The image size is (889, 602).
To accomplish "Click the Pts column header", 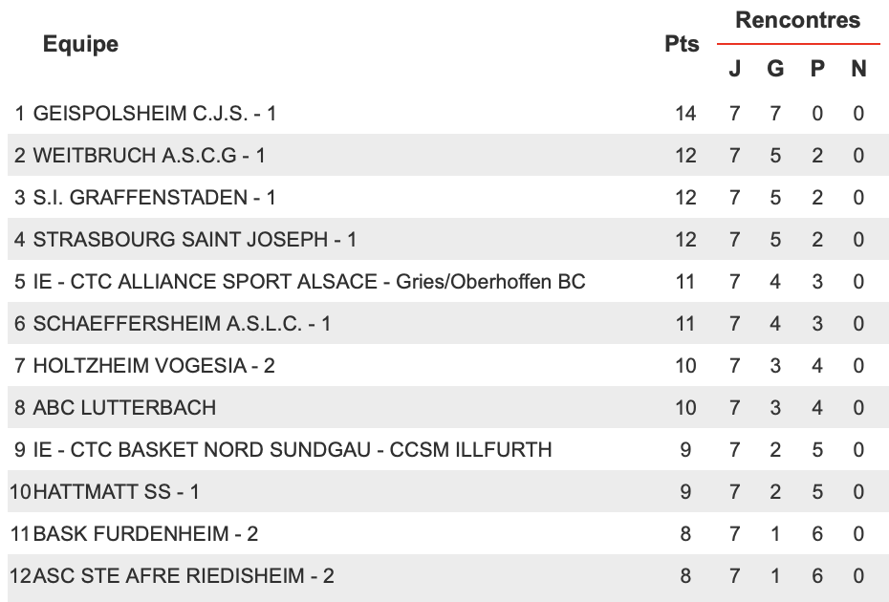I will click(x=683, y=44).
